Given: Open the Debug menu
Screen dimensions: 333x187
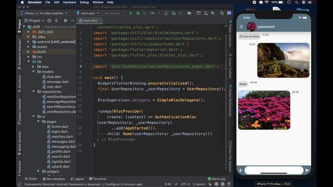Looking at the screenshot, I should pos(84,2).
